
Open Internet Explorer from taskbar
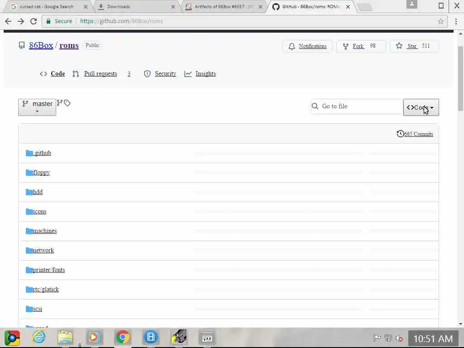[39, 337]
